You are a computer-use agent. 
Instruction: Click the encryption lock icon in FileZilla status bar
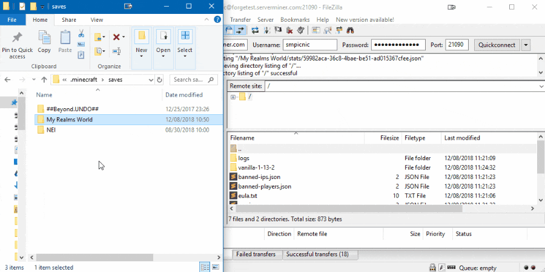coord(432,267)
